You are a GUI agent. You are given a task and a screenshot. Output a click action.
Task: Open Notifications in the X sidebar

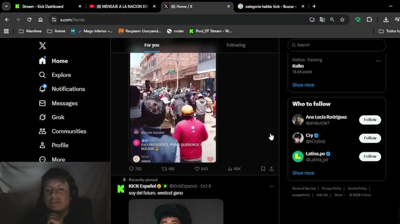(x=62, y=89)
